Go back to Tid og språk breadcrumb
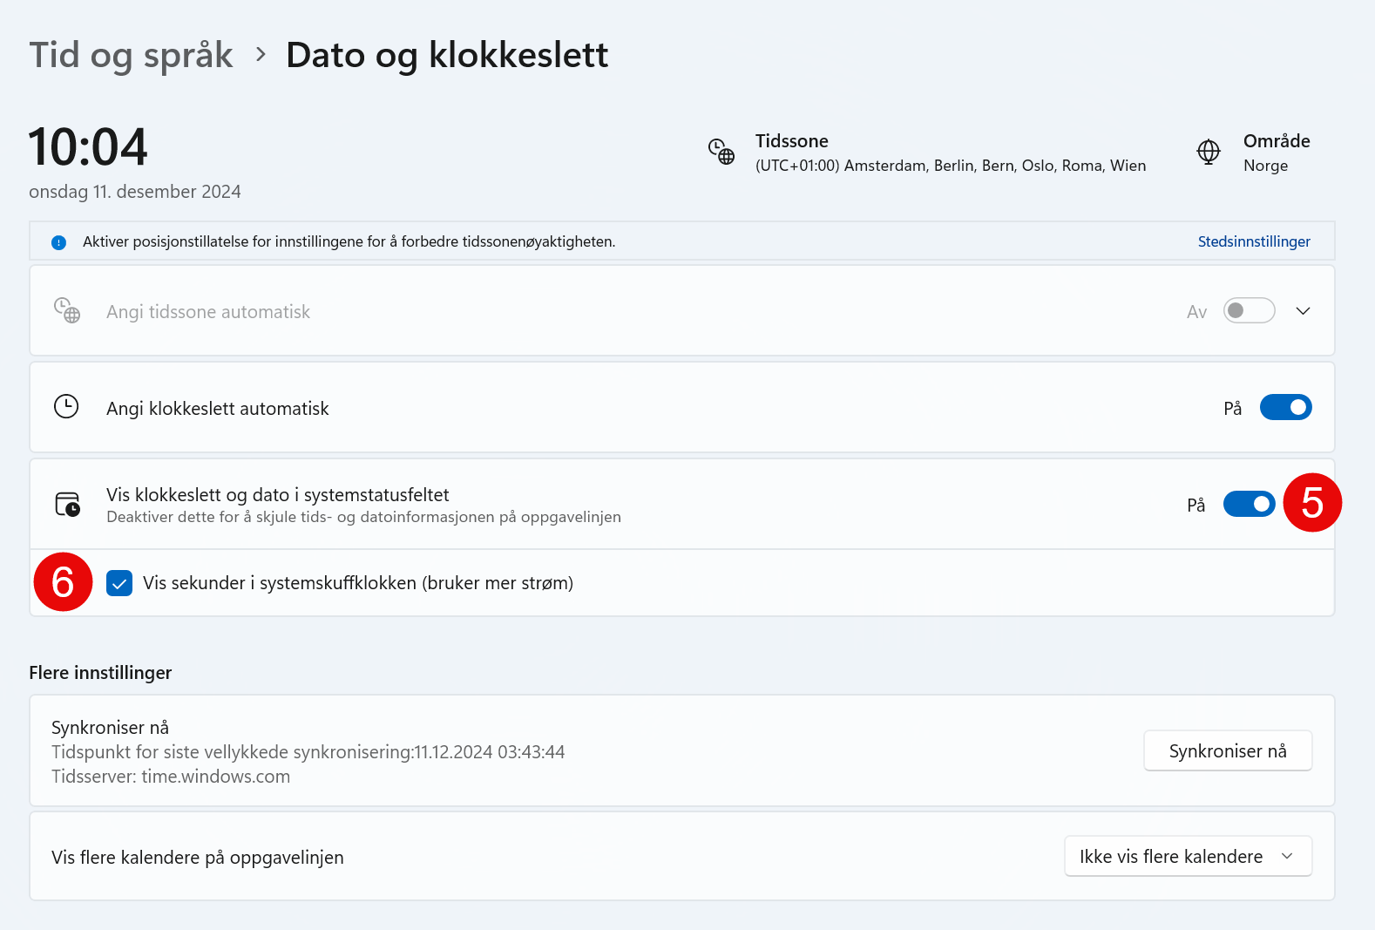This screenshot has width=1375, height=930. click(131, 56)
